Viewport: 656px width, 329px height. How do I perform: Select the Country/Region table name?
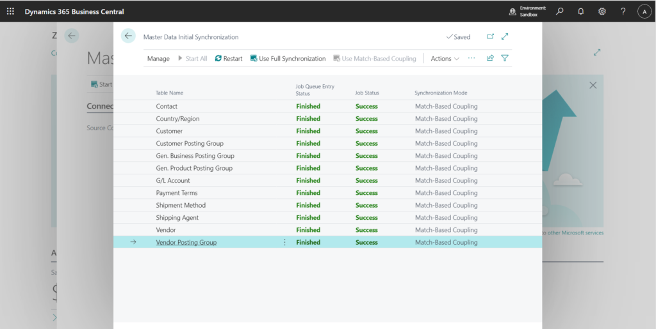pyautogui.click(x=177, y=119)
